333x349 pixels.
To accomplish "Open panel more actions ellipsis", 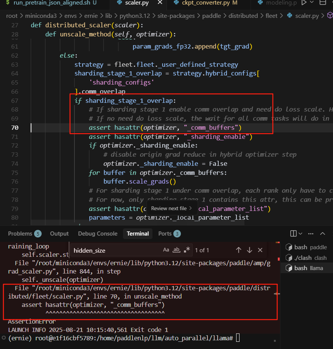I will [311, 234].
